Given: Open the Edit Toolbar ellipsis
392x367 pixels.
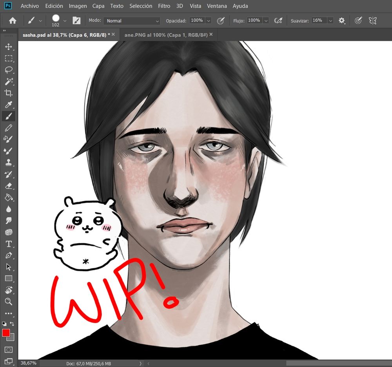Looking at the screenshot, I should point(9,313).
